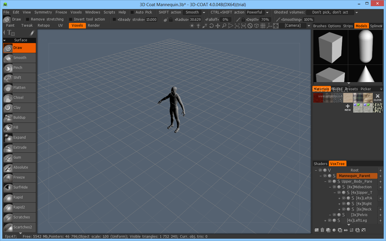Expand the [4x]LeftLeg tree node
The height and width of the screenshot is (241, 386).
[x=325, y=220]
